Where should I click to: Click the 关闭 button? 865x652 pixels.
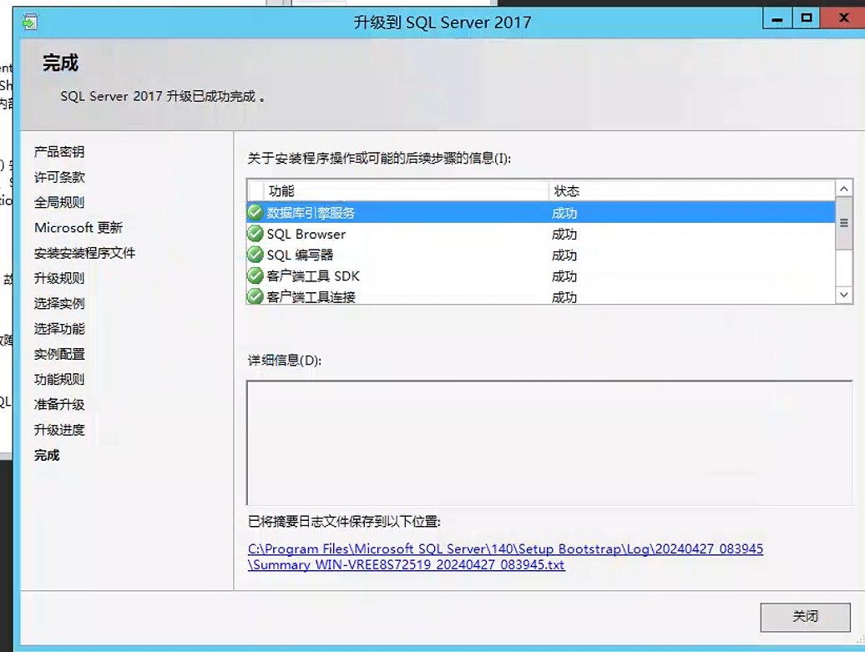[x=805, y=617]
